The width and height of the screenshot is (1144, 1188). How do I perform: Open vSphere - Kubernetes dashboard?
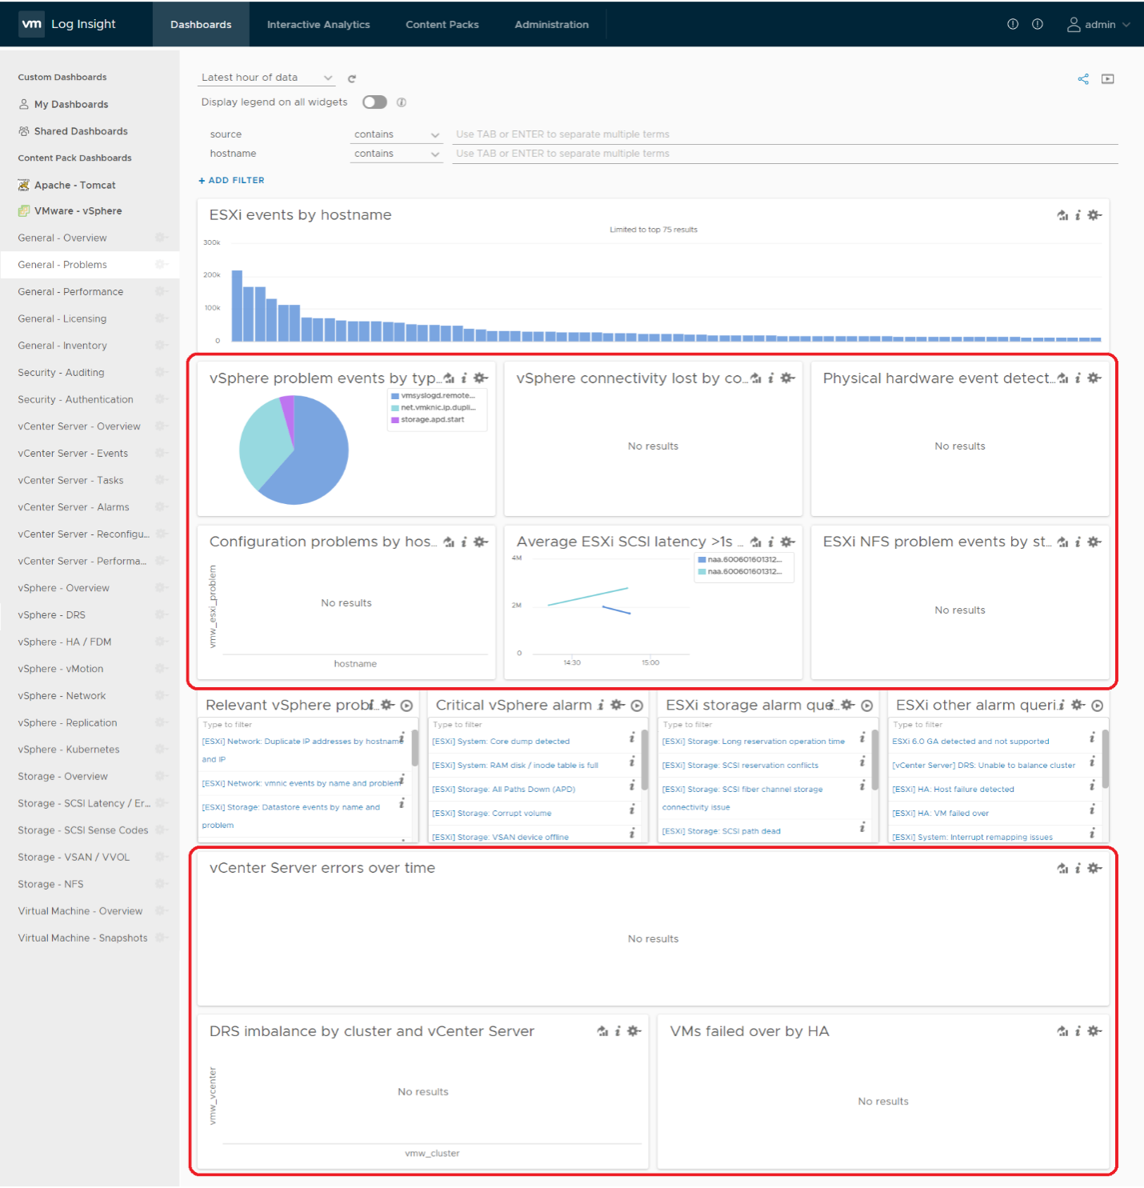[x=69, y=750]
